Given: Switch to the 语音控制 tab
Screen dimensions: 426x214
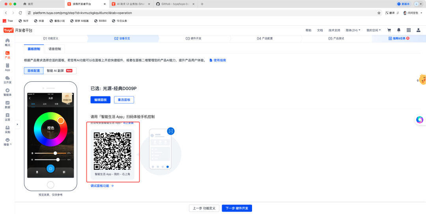Looking at the screenshot, I should tap(55, 49).
